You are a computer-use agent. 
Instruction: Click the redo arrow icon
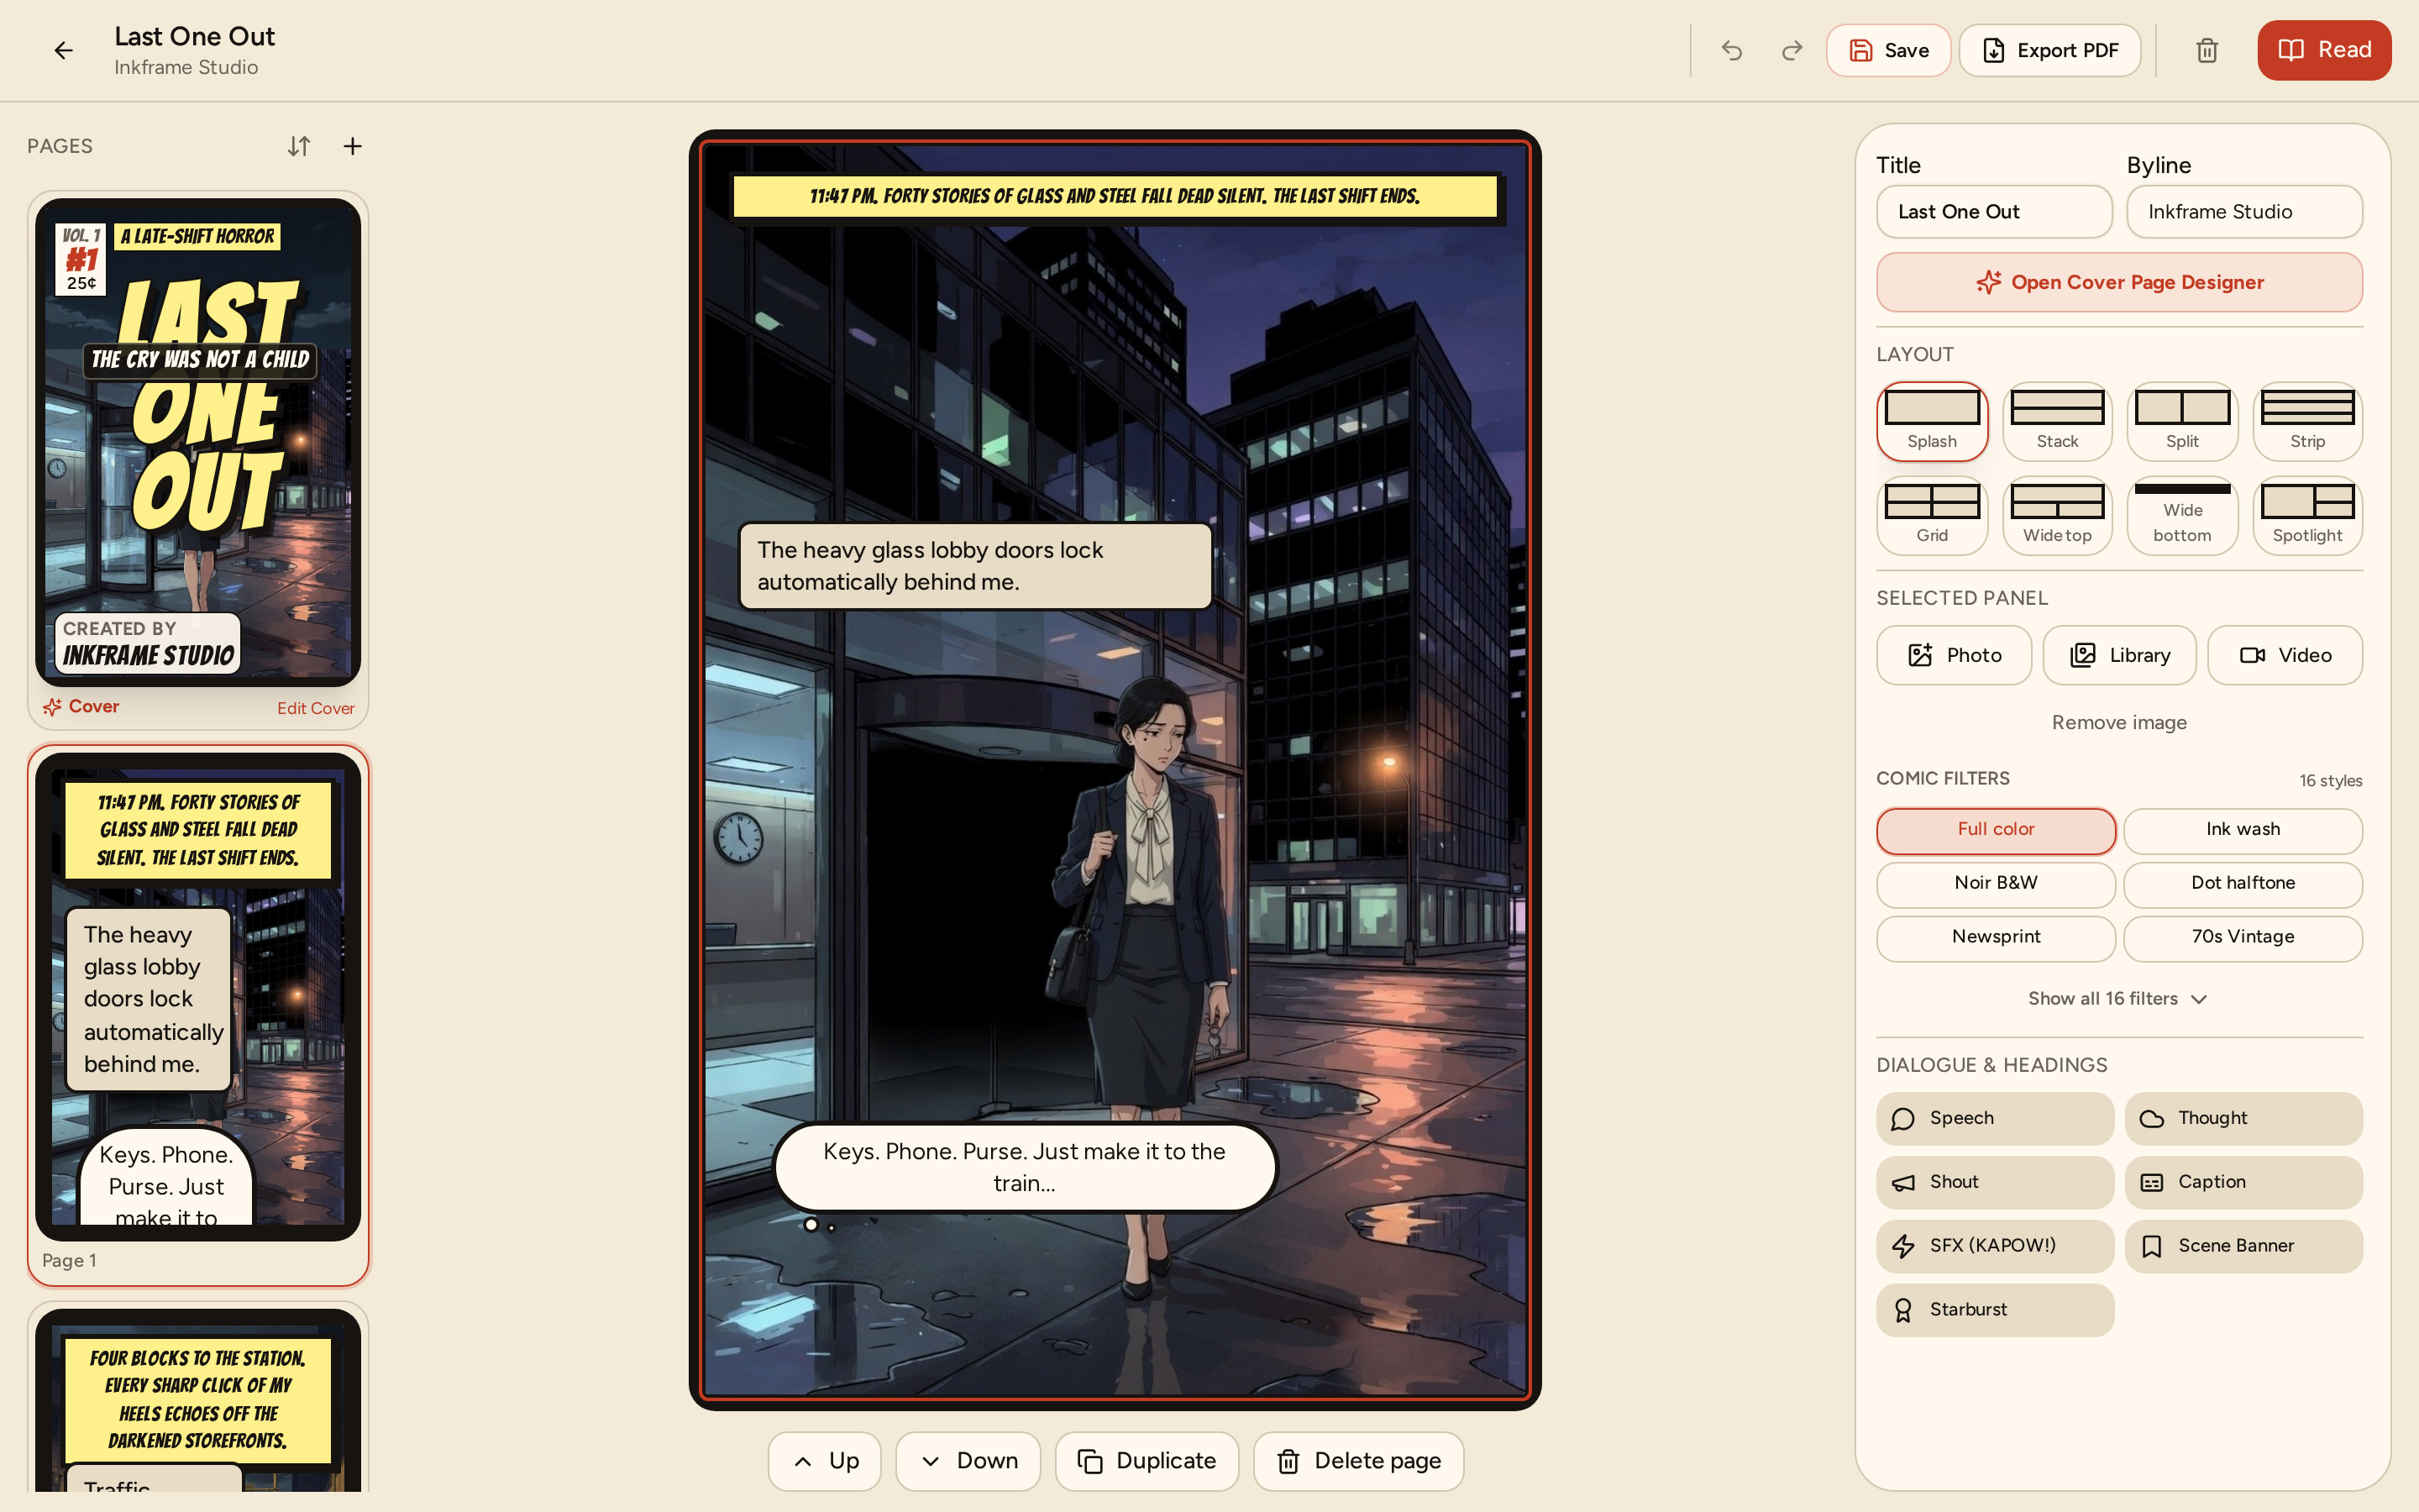pos(1792,50)
